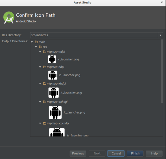Select the mipmap-xhdpi launcher icon thumbnail
This screenshot has height=159, width=166.
click(x=53, y=92)
